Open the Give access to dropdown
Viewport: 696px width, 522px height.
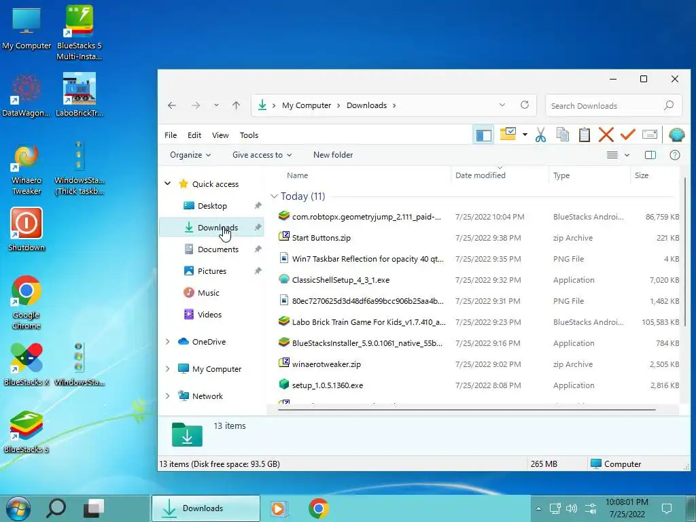click(x=262, y=155)
